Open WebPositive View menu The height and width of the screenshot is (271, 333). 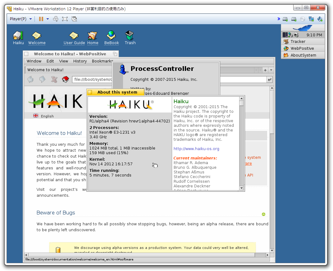pyautogui.click(x=63, y=61)
